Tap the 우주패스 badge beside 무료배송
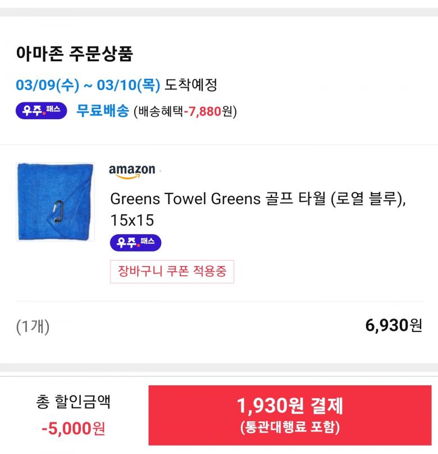This screenshot has width=438, height=454. [x=41, y=111]
